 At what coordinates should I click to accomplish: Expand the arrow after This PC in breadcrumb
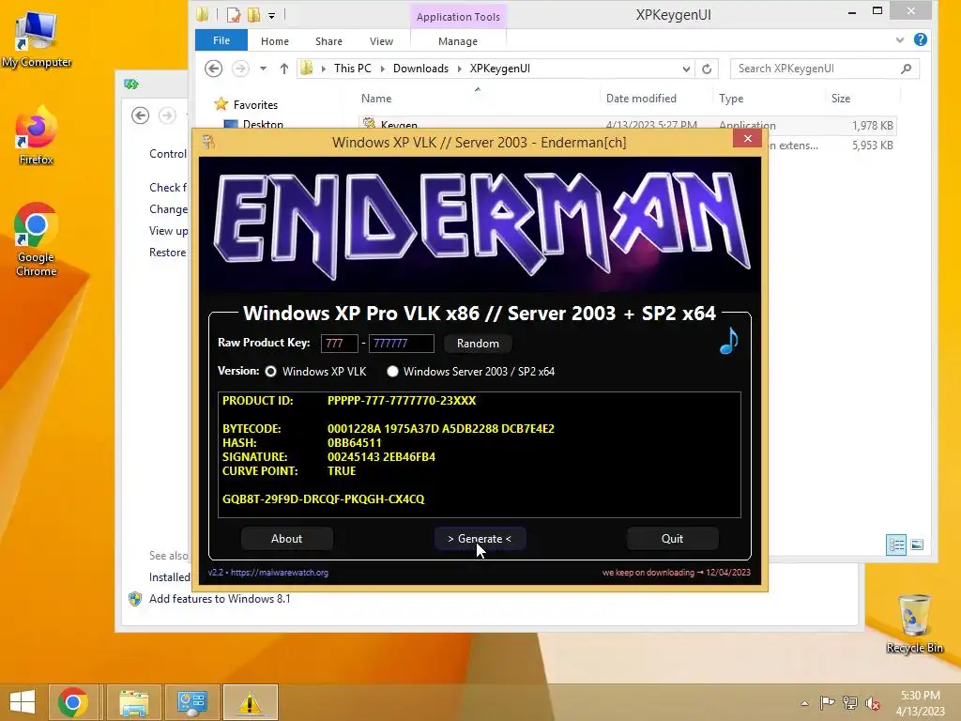(383, 69)
